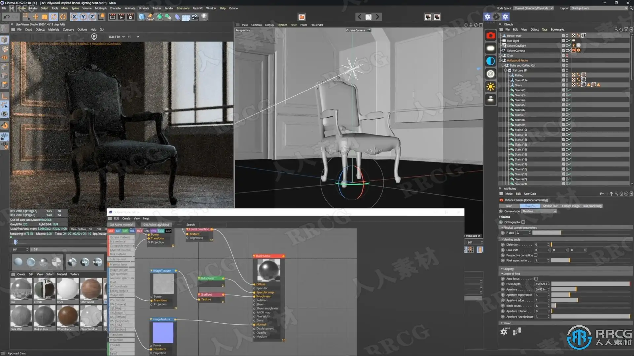Image resolution: width=634 pixels, height=356 pixels.
Task: Select the Render to Picture Viewer clapperboard icon
Action: [121, 17]
